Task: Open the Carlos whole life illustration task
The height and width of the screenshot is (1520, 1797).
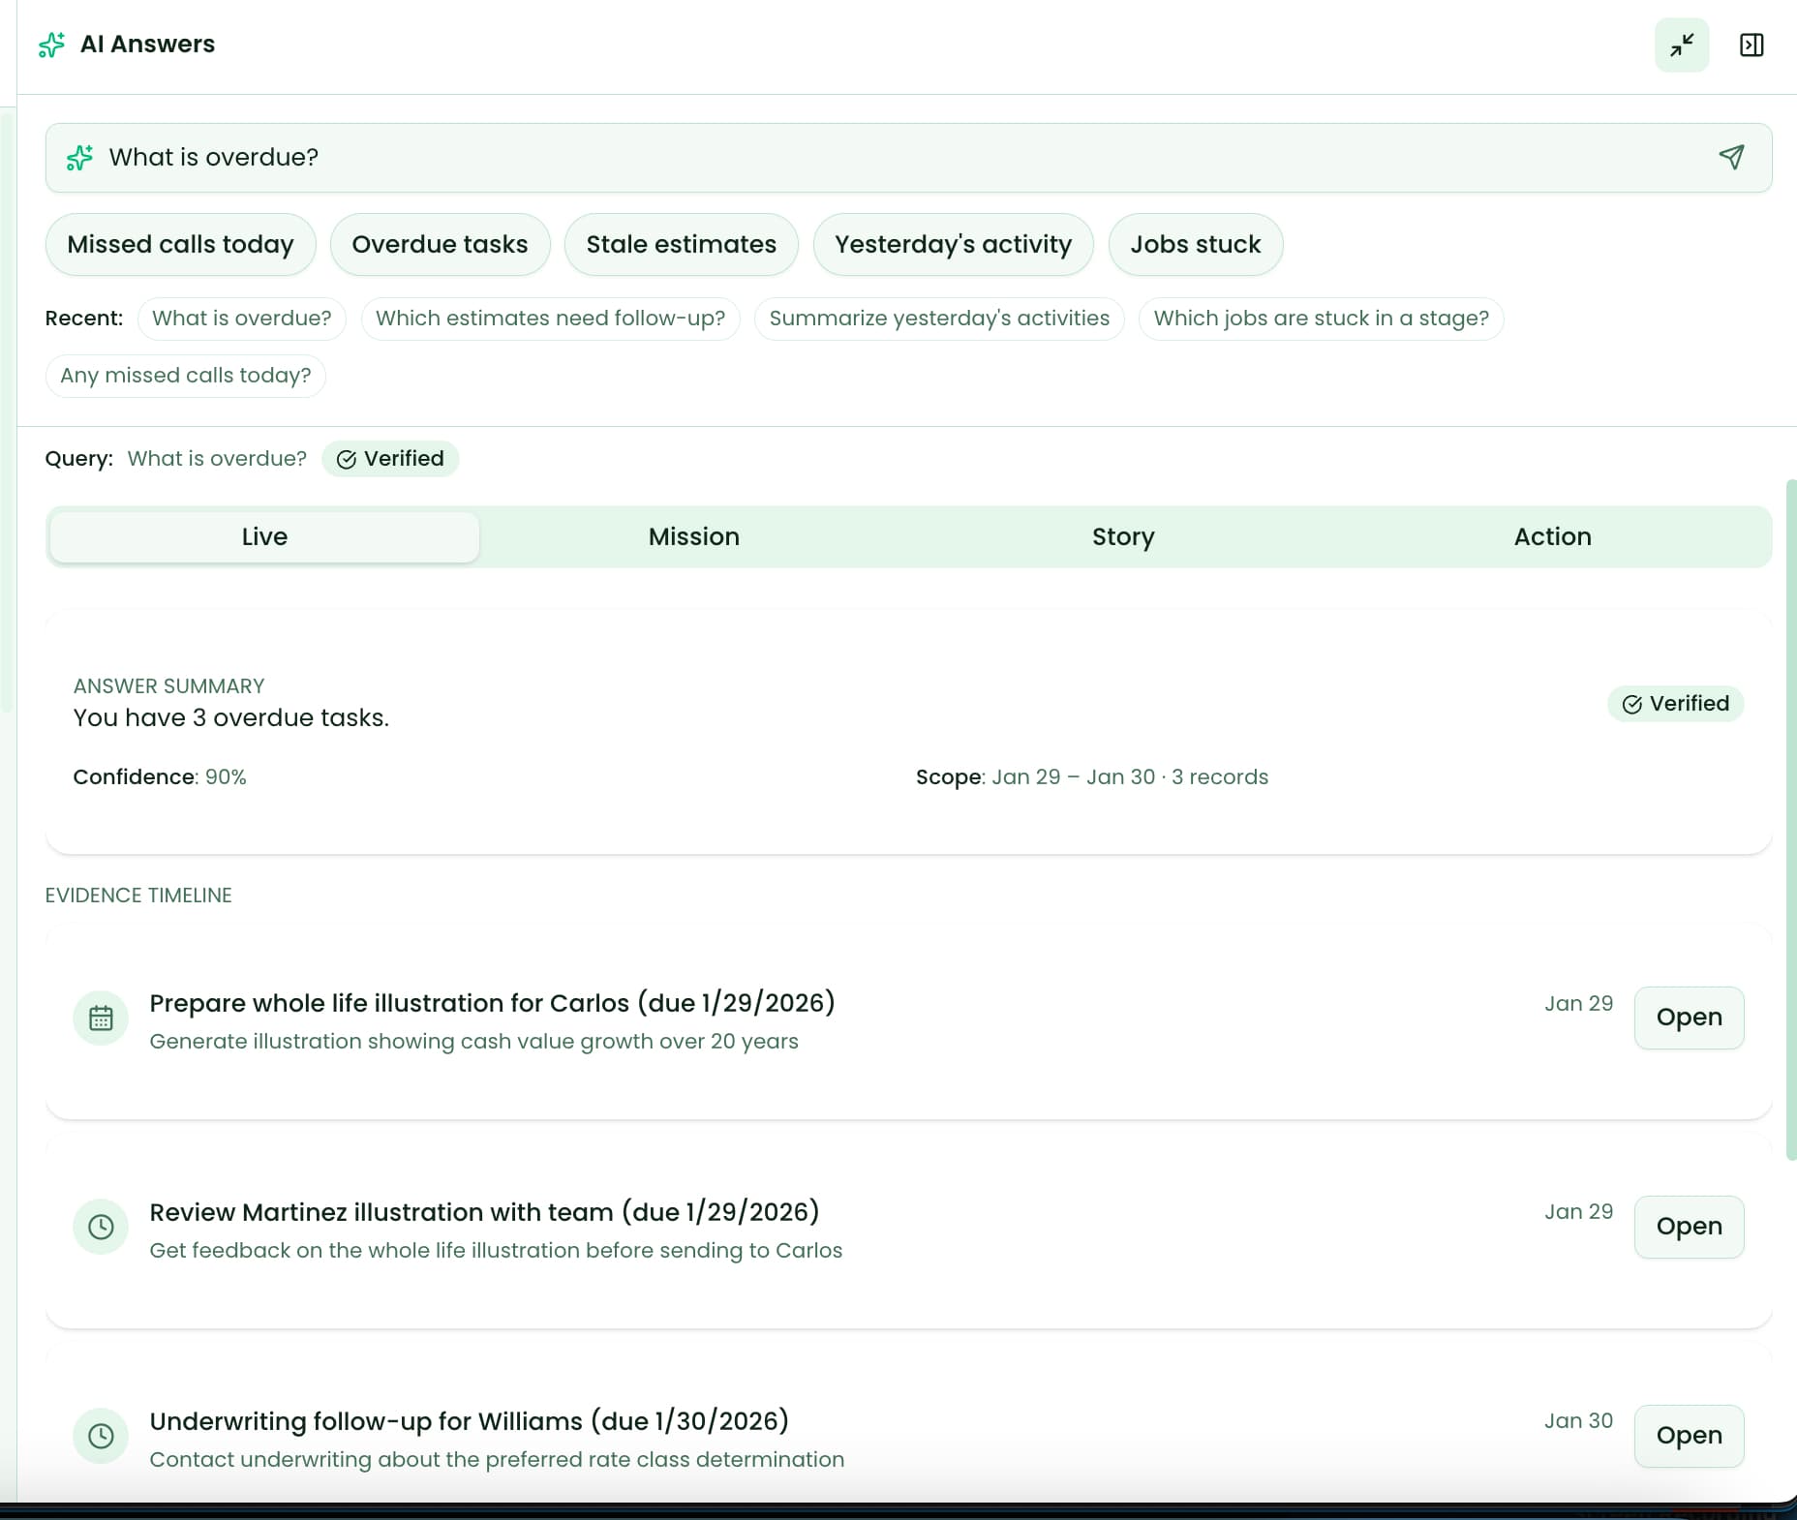Action: point(1689,1018)
